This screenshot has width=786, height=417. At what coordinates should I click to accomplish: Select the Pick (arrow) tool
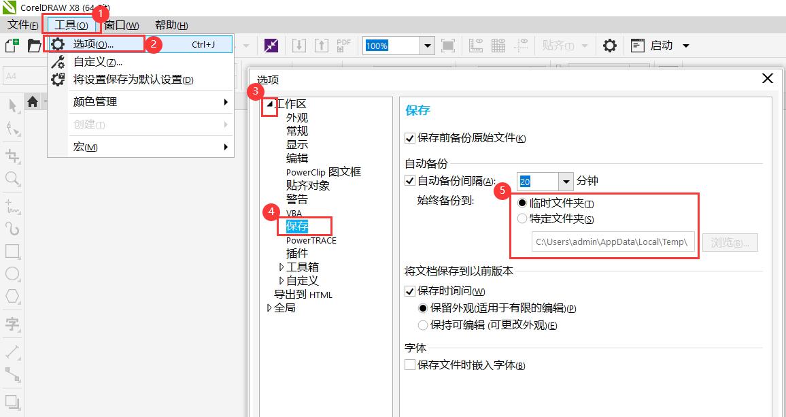click(x=12, y=105)
